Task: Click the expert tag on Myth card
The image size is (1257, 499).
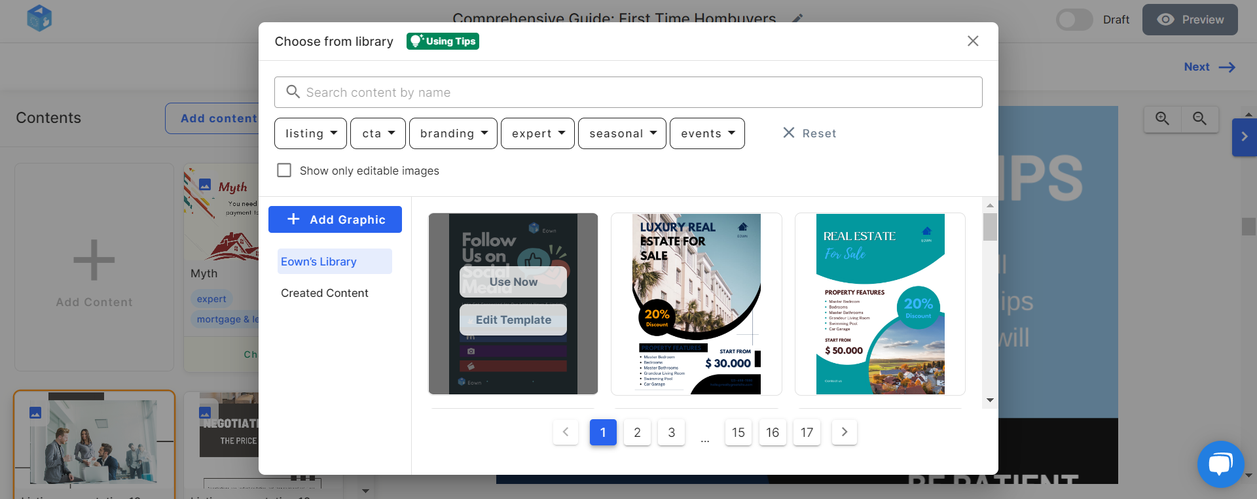Action: [x=211, y=299]
